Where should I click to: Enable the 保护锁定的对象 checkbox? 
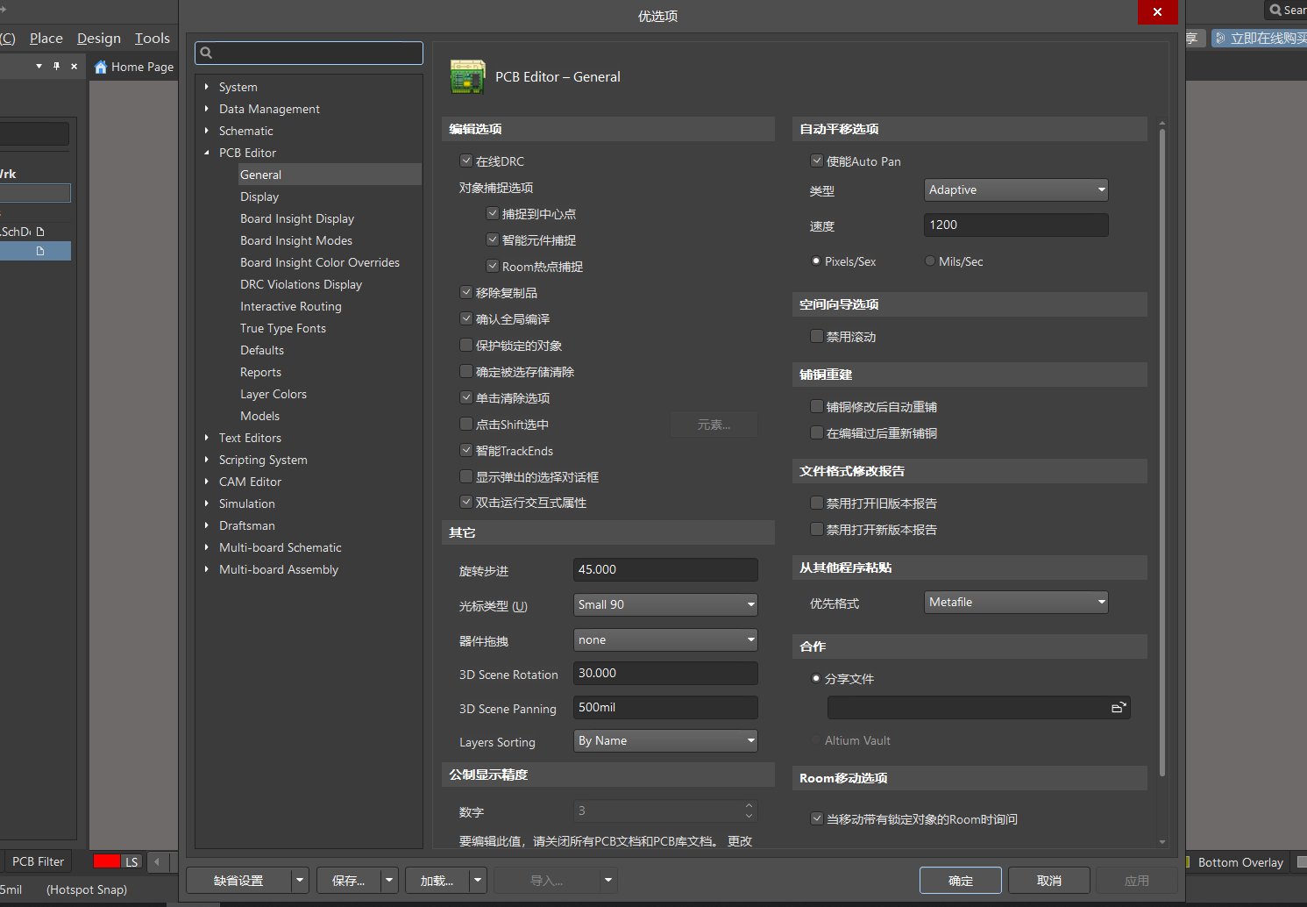(x=465, y=345)
